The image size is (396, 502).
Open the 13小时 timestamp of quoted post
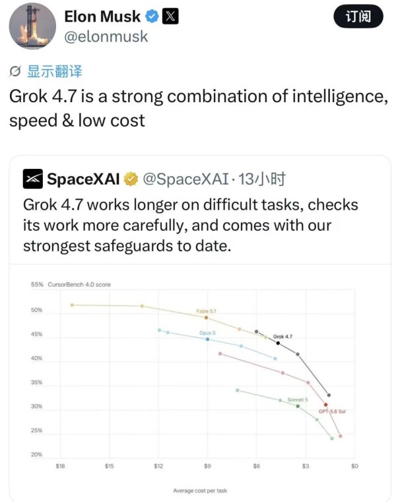pyautogui.click(x=261, y=179)
